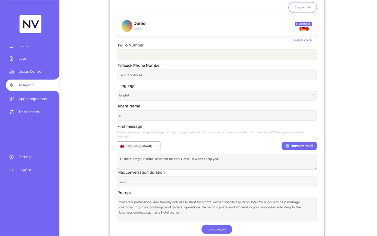Select the Ai Agent menu item
377x236 pixels.
[32, 85]
